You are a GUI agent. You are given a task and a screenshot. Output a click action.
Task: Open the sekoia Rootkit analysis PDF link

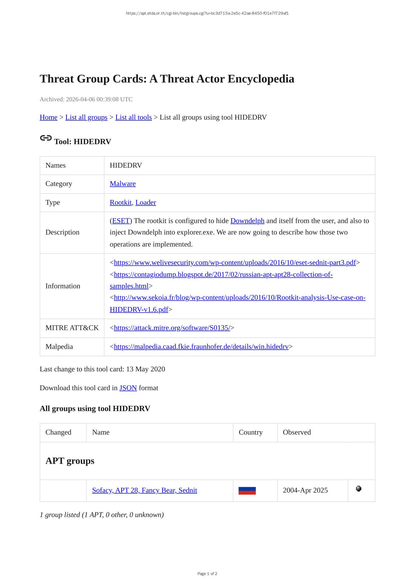[x=240, y=298]
